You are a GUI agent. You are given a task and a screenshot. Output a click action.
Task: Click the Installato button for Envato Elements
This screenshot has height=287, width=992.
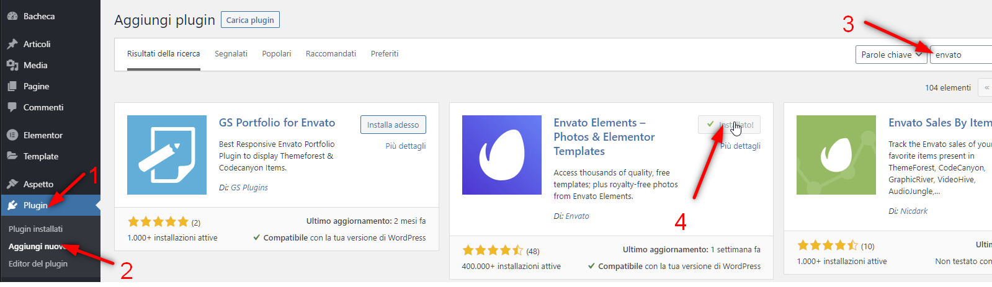[x=729, y=125]
